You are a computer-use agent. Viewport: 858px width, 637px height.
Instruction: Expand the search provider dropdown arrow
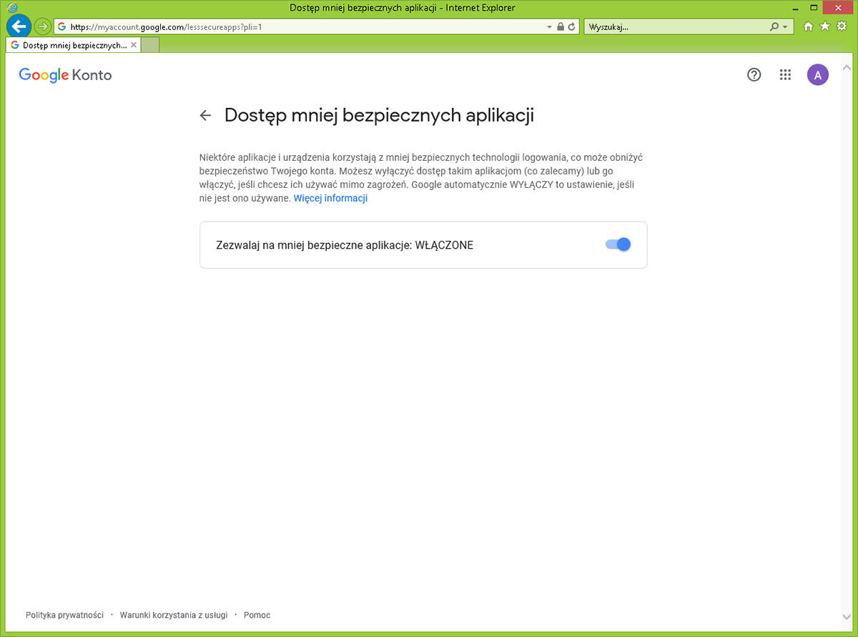pos(785,27)
